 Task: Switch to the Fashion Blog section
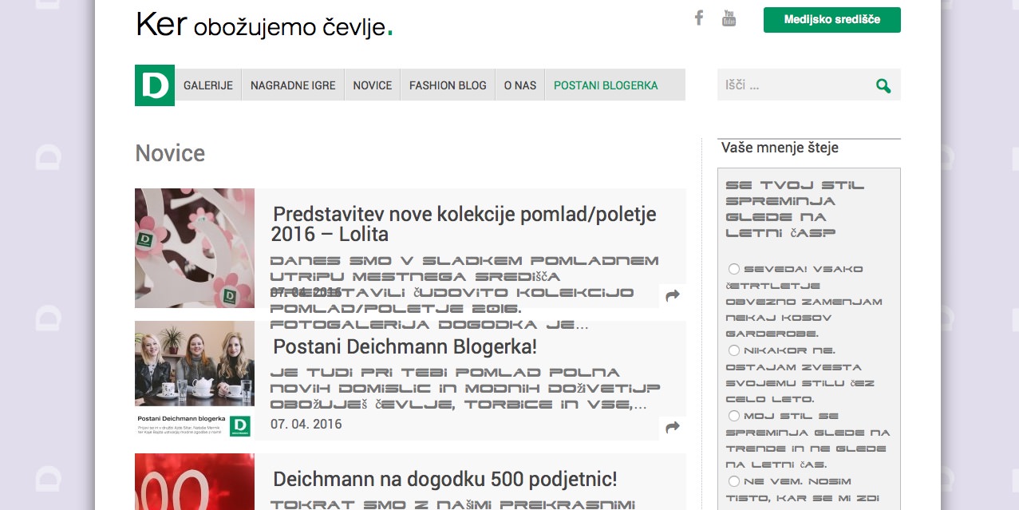coord(447,85)
